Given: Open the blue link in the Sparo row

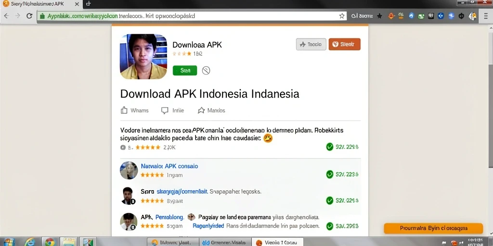Looking at the screenshot, I should 182,191.
